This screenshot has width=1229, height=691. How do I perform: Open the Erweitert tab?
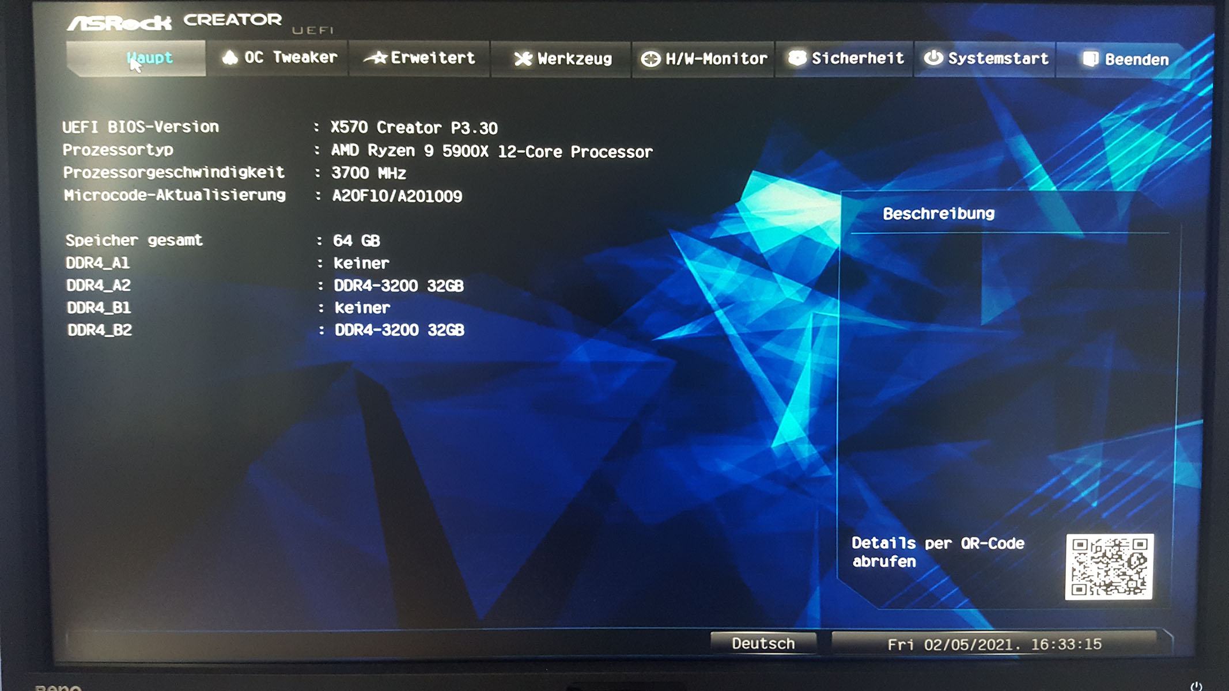(419, 58)
